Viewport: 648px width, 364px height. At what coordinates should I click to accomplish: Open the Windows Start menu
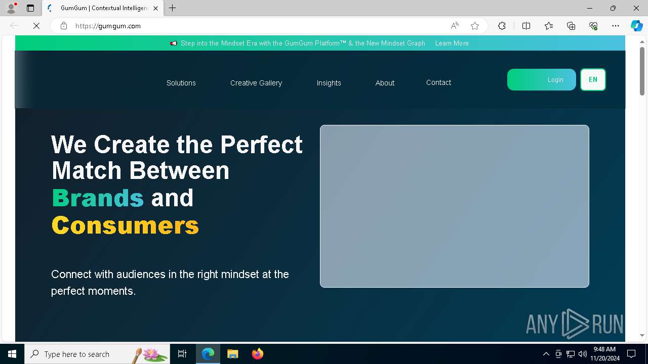pyautogui.click(x=12, y=354)
